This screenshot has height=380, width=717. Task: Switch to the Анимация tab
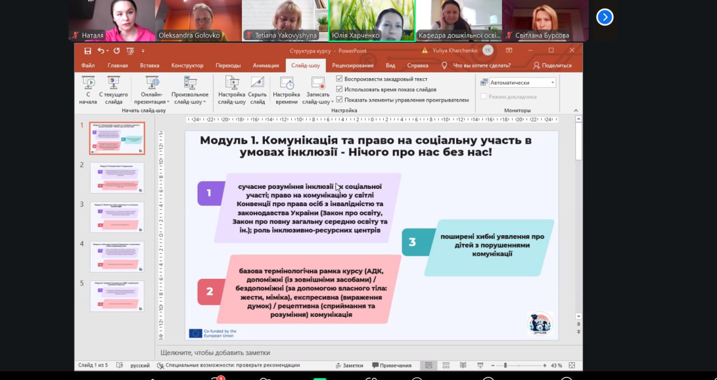tap(266, 65)
